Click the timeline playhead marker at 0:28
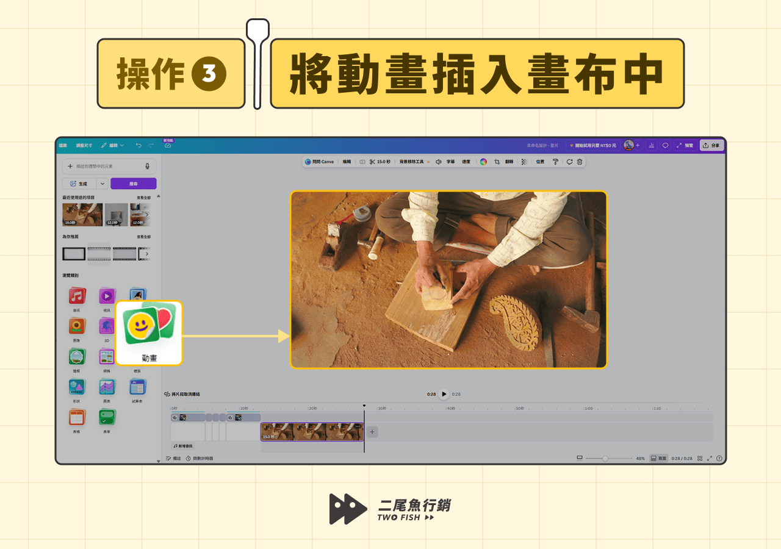The height and width of the screenshot is (549, 781). tap(364, 406)
